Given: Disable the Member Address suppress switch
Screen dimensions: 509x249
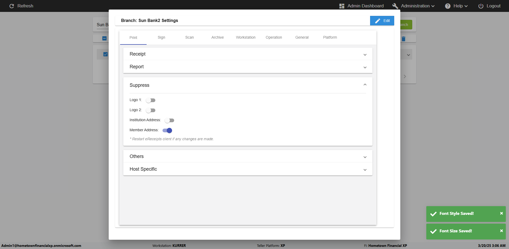Looking at the screenshot, I should coord(167,130).
